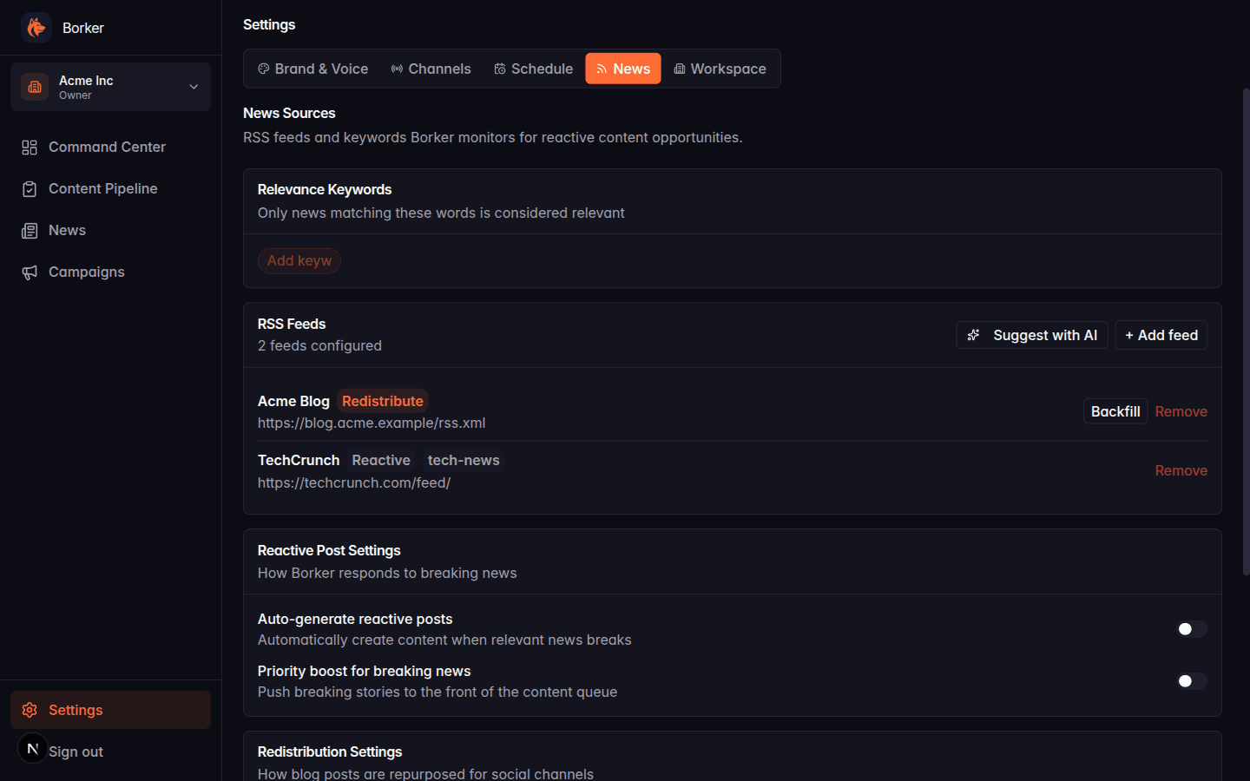
Task: Open the Channels settings tab
Action: (x=431, y=69)
